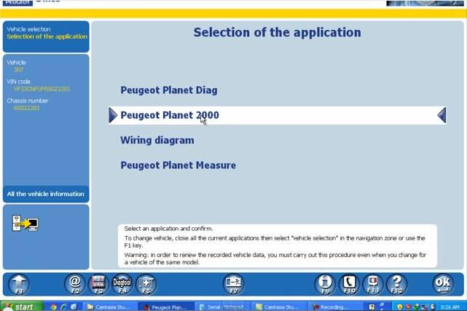467x311 pixels.
Task: Click the yellow security shield tray icon
Action: tap(400, 307)
